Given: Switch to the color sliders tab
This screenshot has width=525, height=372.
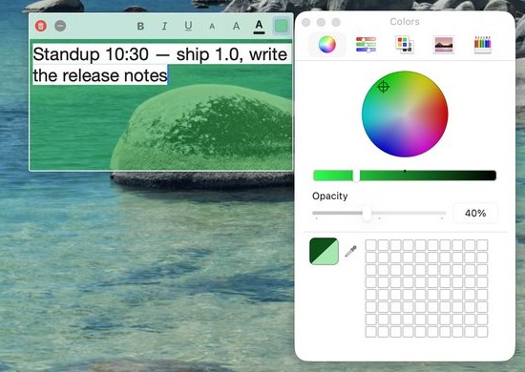Looking at the screenshot, I should click(366, 44).
